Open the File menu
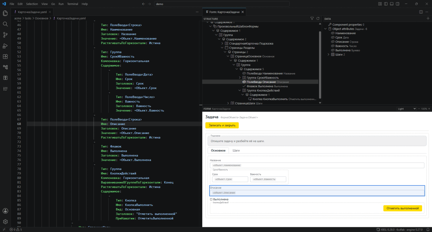This screenshot has height=232, width=432. (x=12, y=4)
